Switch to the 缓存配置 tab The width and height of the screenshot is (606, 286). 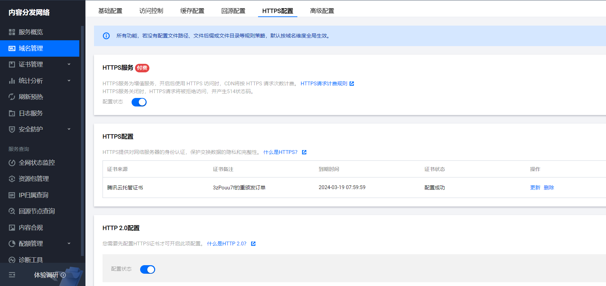[192, 11]
